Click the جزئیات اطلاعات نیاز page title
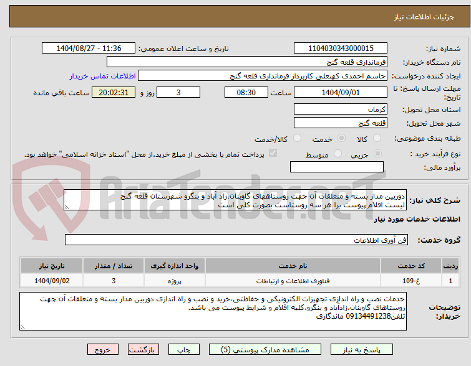Viewport: 471px width, 366px height. pyautogui.click(x=424, y=17)
